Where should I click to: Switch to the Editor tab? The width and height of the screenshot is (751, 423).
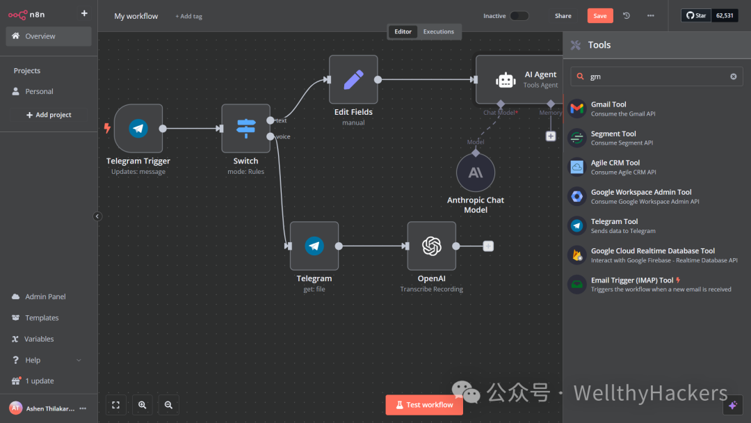click(403, 31)
